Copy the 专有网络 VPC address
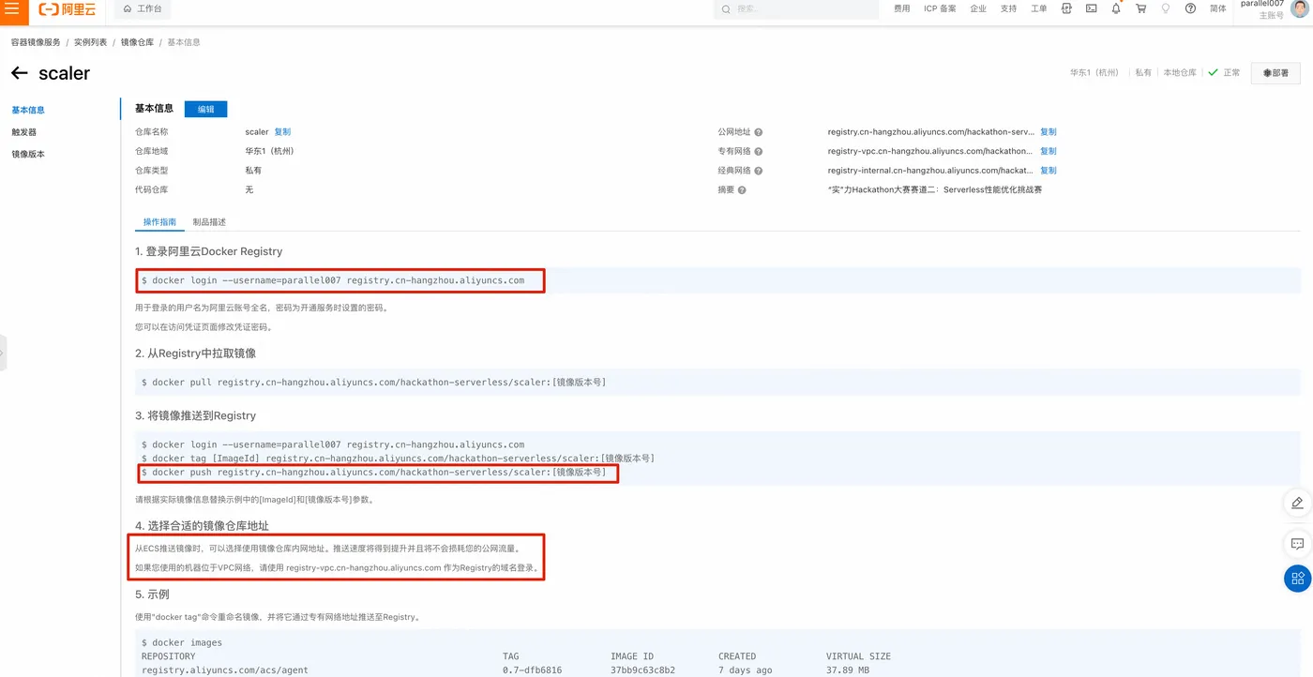Screen dimensions: 1313x677 [x=1049, y=151]
